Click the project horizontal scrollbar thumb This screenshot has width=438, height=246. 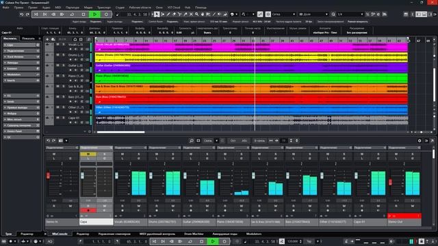(x=120, y=132)
